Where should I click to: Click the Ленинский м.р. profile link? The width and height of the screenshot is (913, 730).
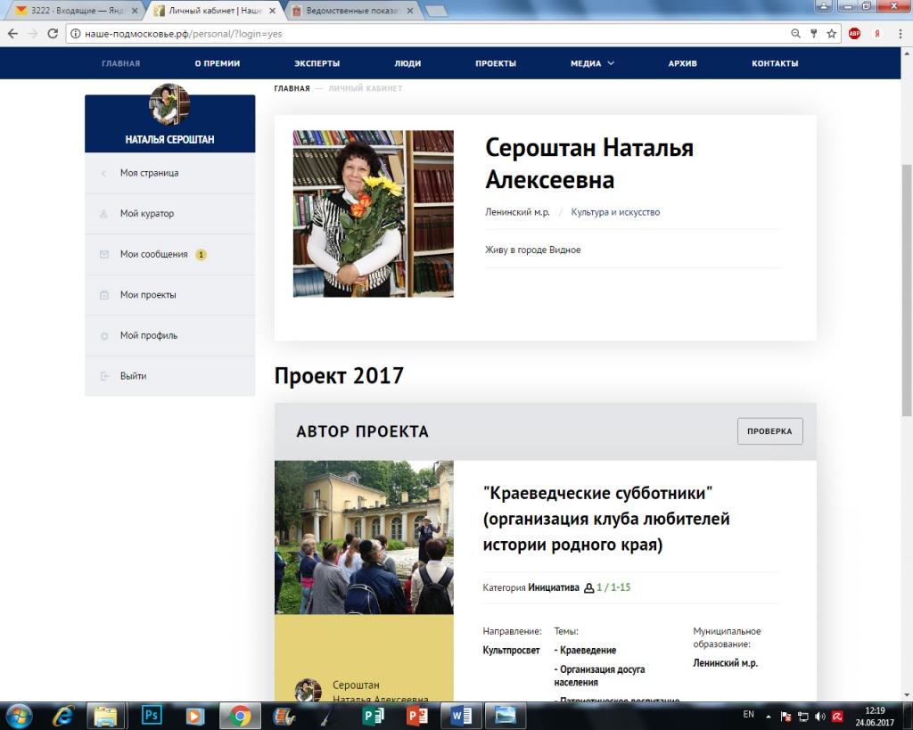517,212
